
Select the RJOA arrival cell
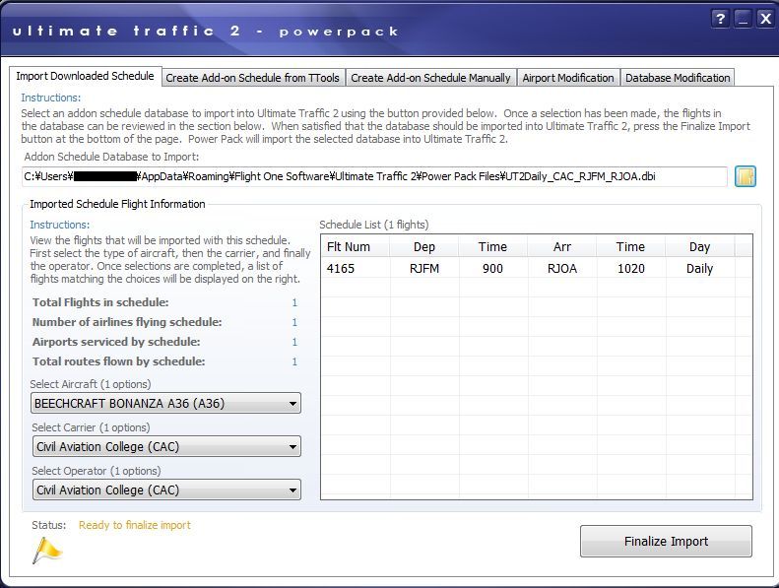[562, 269]
